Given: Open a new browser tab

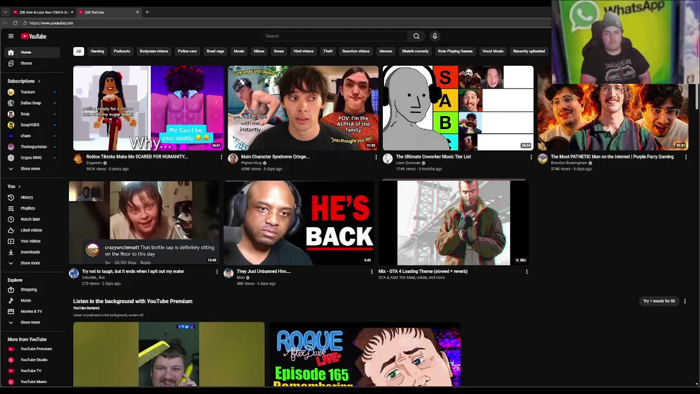Looking at the screenshot, I should [x=147, y=12].
